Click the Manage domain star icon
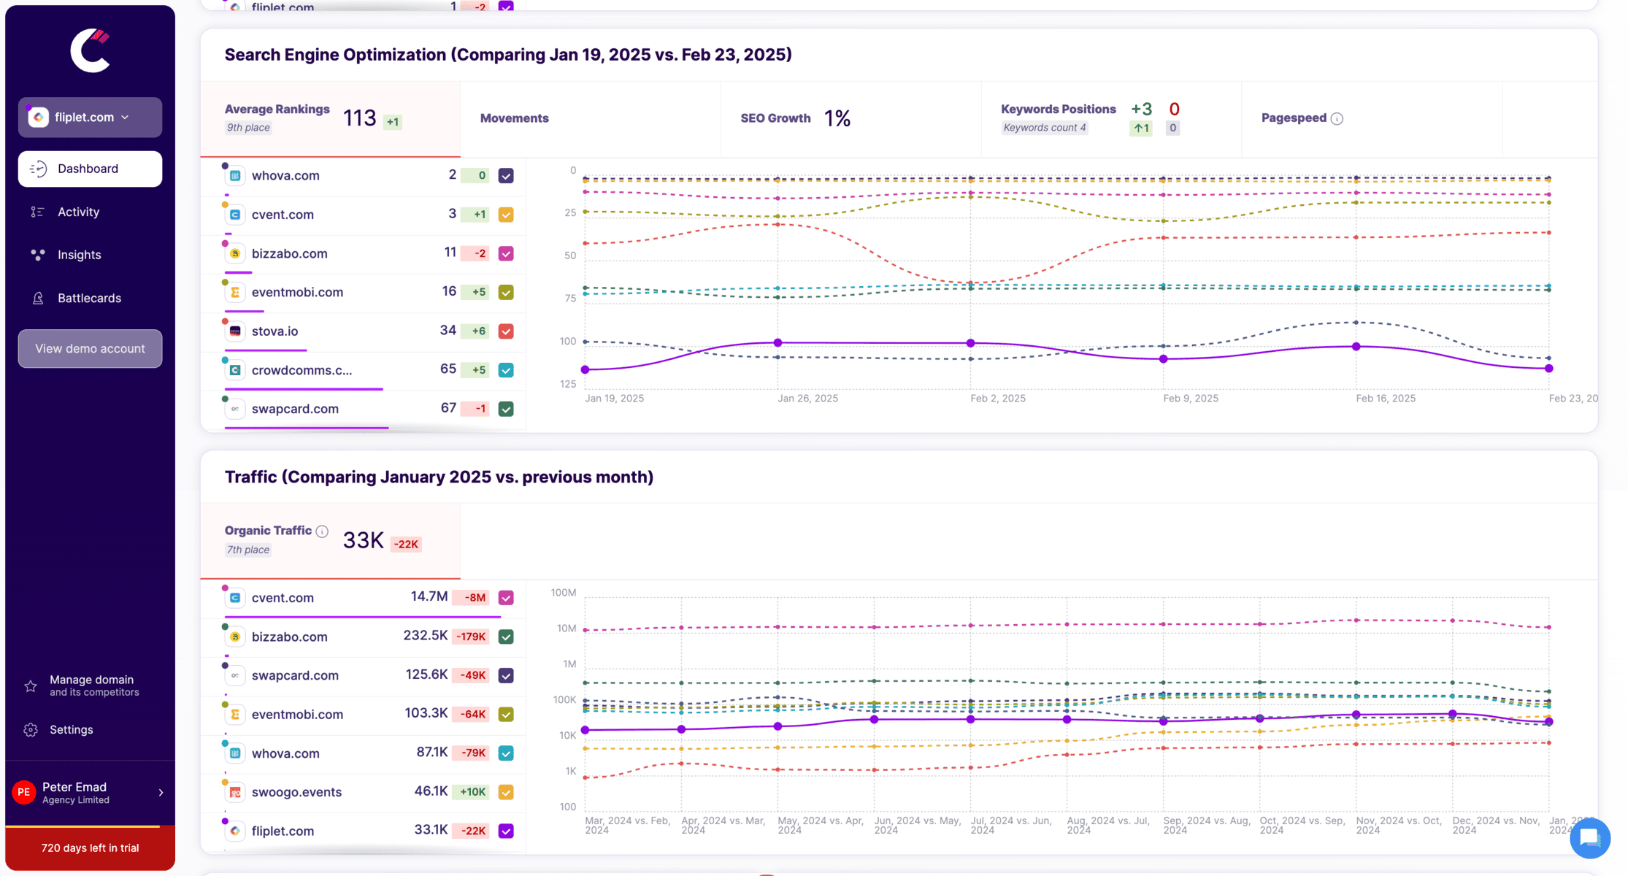 31,686
